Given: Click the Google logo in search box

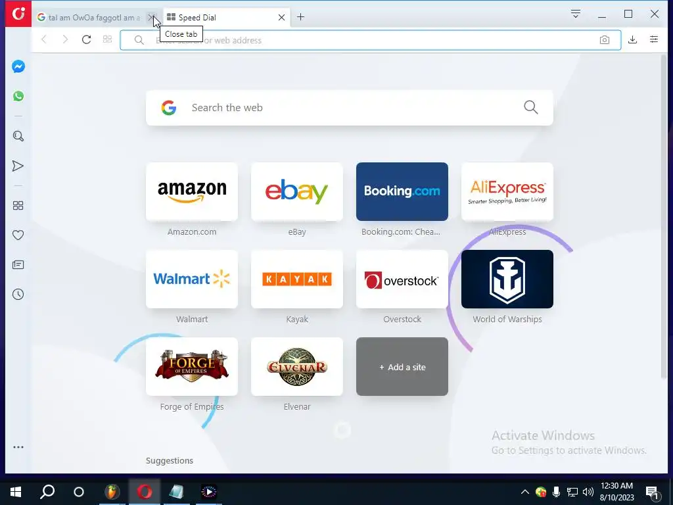Looking at the screenshot, I should (169, 108).
